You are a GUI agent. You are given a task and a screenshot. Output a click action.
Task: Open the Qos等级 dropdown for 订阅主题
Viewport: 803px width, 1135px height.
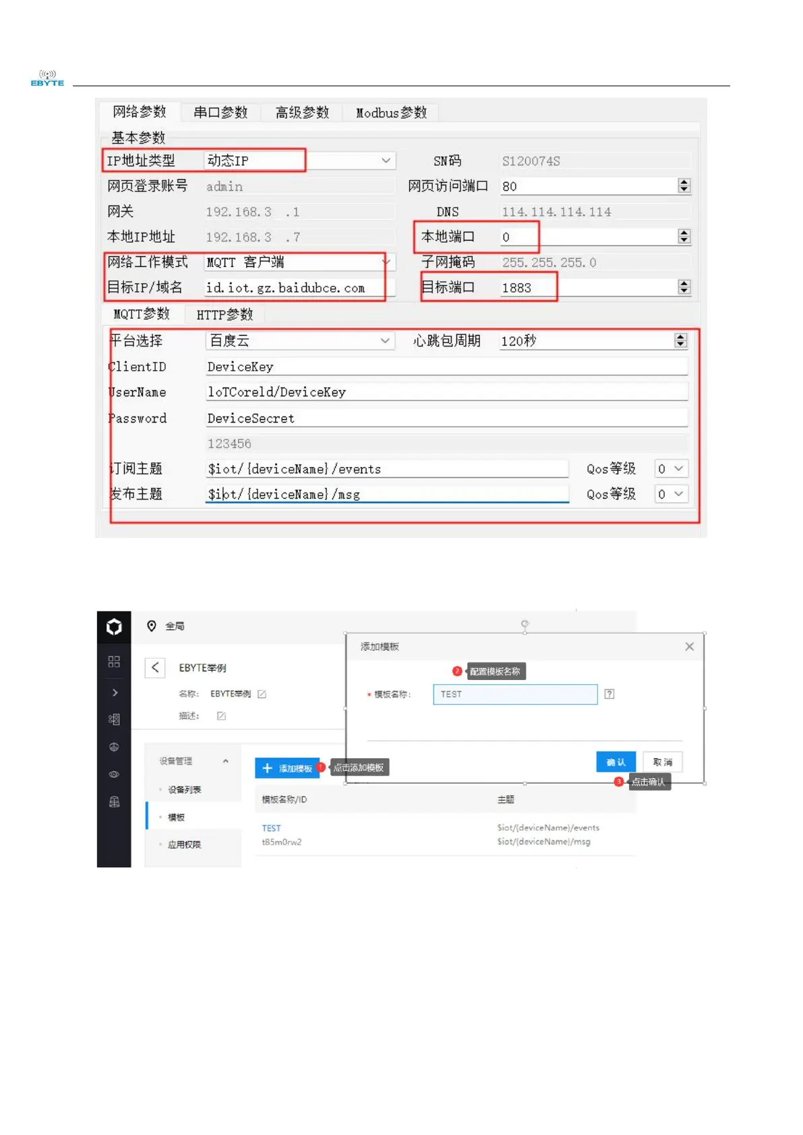[671, 469]
